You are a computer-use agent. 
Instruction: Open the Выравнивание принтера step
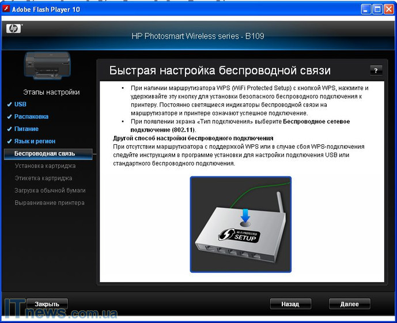point(50,202)
